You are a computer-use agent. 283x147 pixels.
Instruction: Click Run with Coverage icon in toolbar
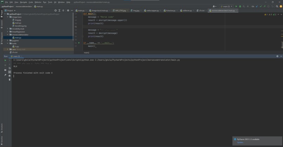(244, 6)
